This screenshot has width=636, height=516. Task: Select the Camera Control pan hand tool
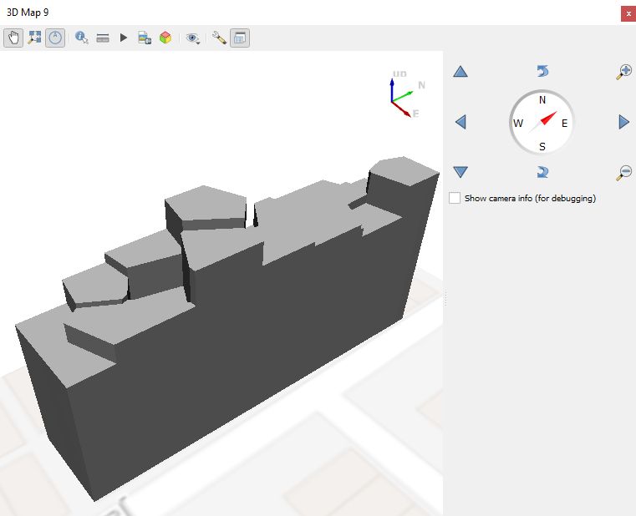13,38
